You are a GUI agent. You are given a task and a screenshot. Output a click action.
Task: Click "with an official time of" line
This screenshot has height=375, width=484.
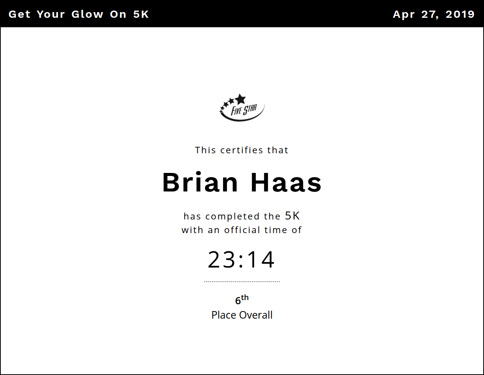pos(242,230)
